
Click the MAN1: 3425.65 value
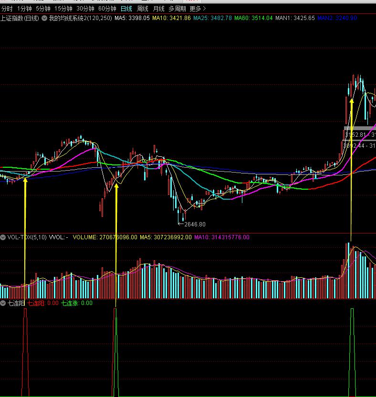295,18
